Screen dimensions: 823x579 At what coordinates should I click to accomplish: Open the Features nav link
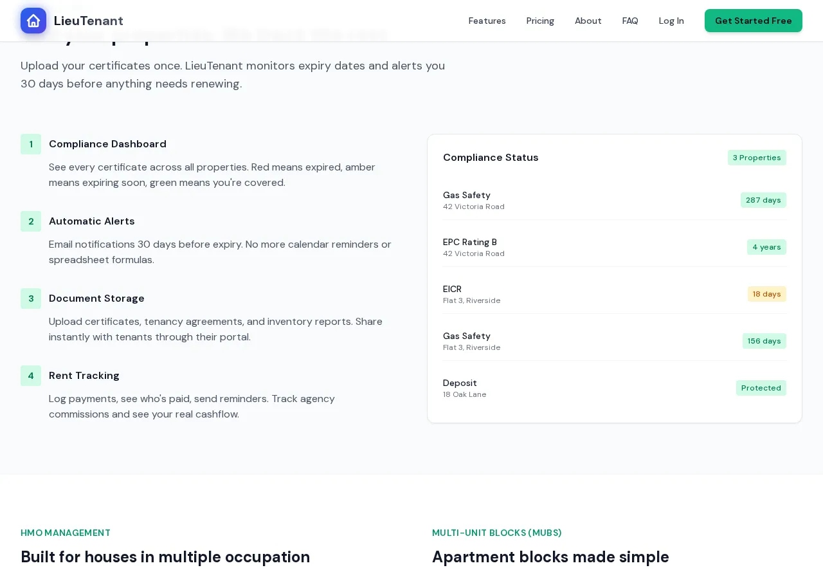(487, 21)
